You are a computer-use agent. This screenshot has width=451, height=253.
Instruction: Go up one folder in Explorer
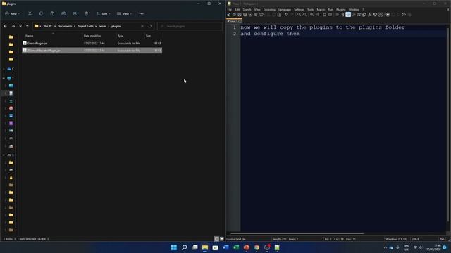tap(27, 26)
